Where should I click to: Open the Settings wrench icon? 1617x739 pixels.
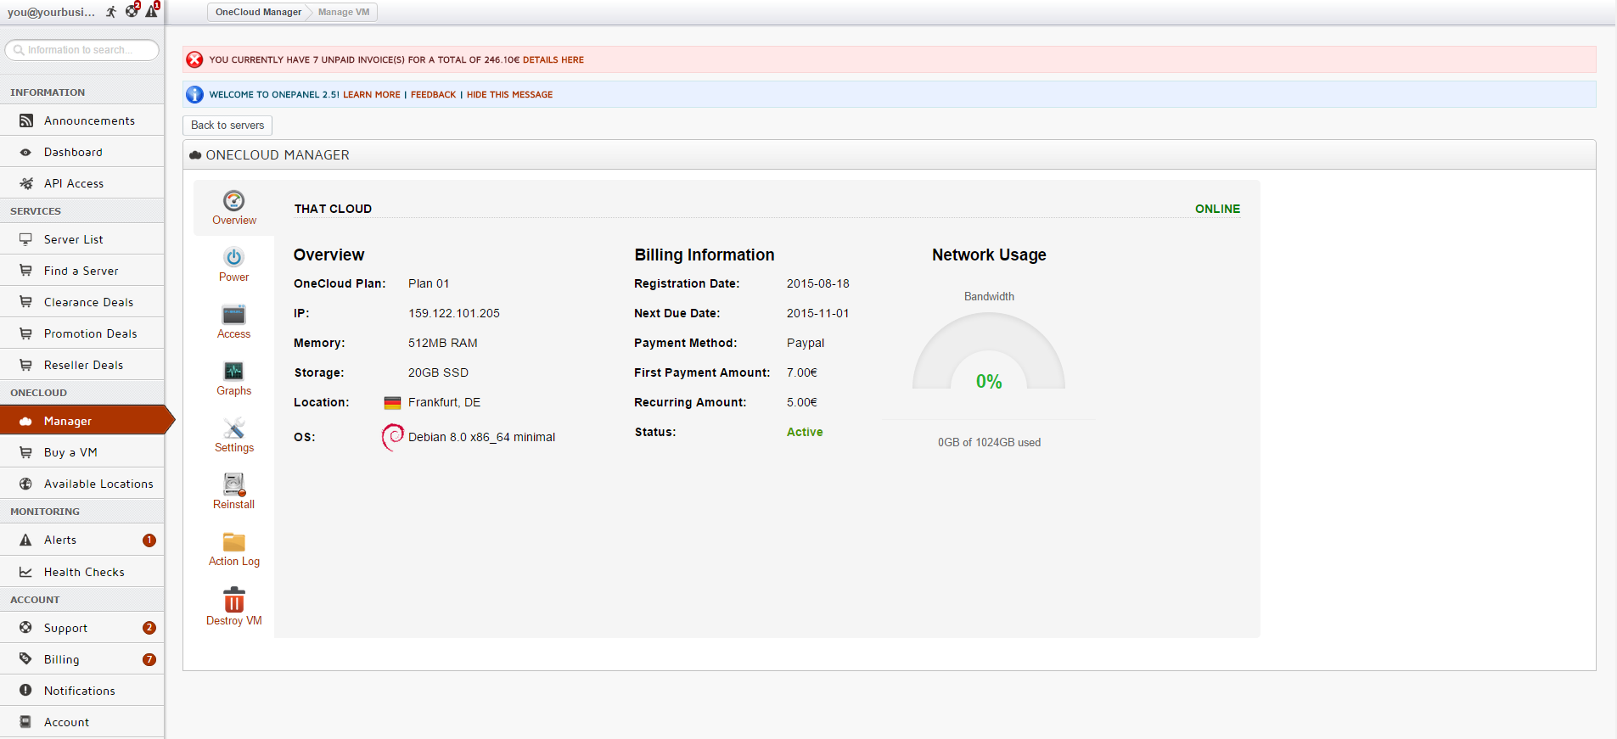coord(233,428)
